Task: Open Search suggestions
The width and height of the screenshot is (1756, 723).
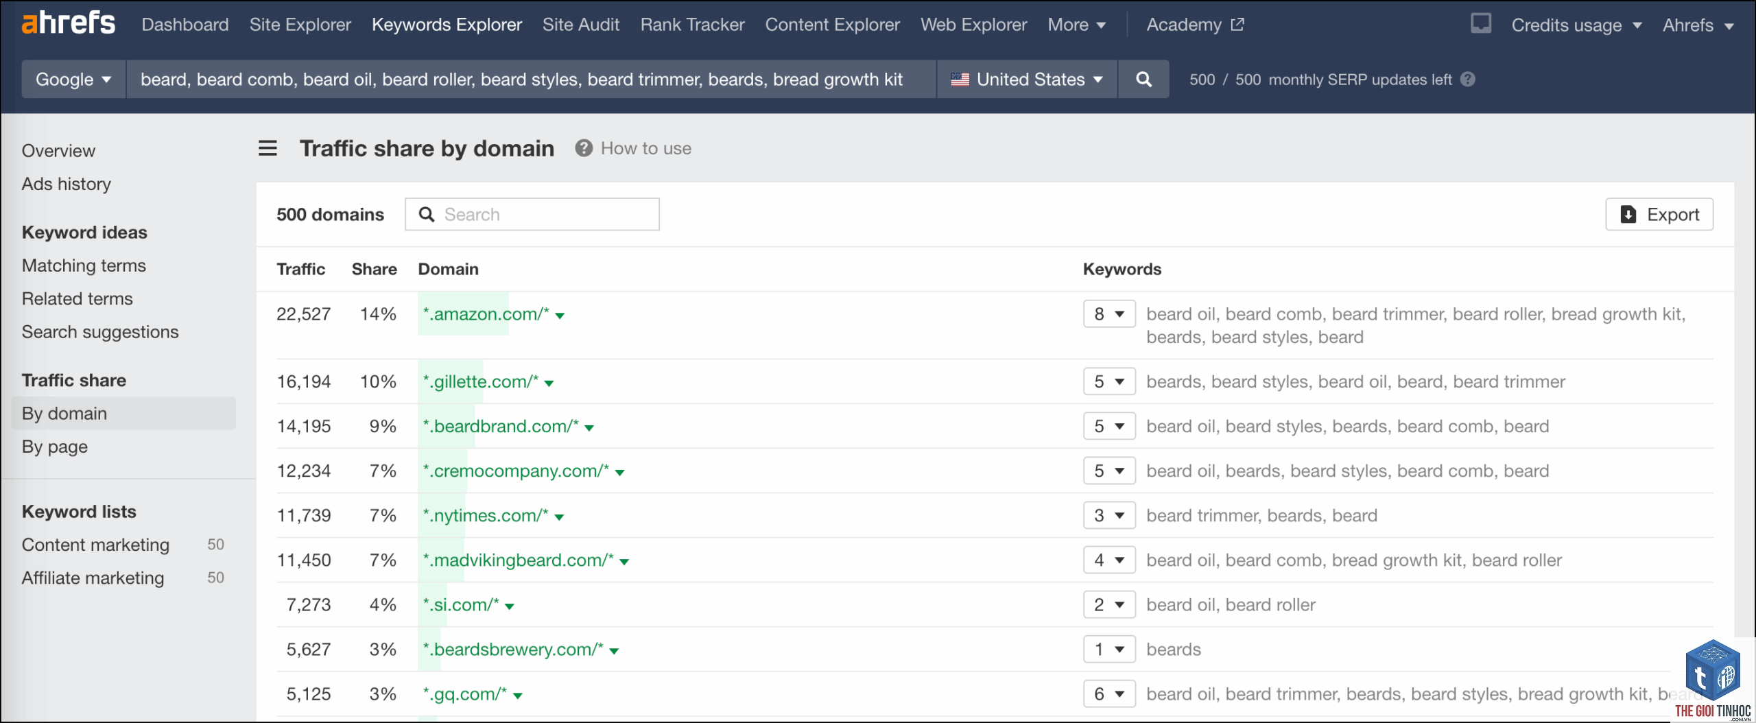Action: [100, 332]
